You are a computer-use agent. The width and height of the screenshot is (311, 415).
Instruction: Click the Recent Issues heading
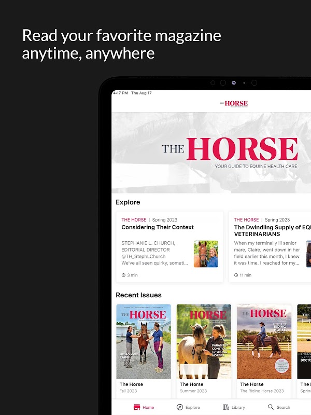pyautogui.click(x=138, y=295)
